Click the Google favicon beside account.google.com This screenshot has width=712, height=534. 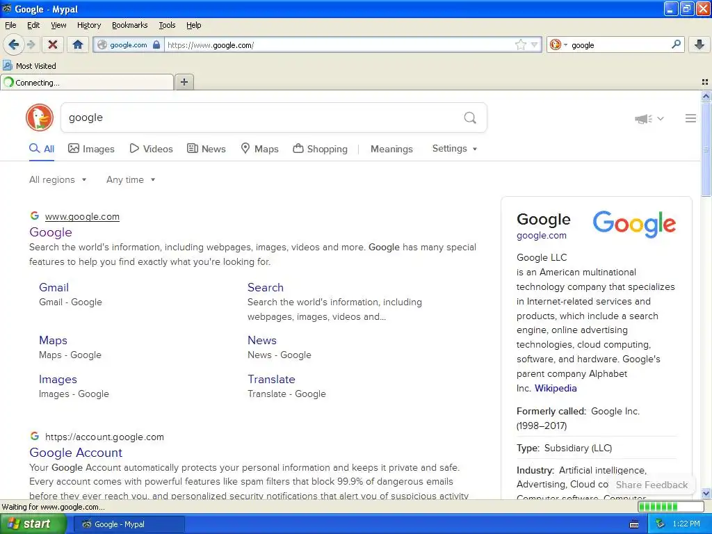35,436
